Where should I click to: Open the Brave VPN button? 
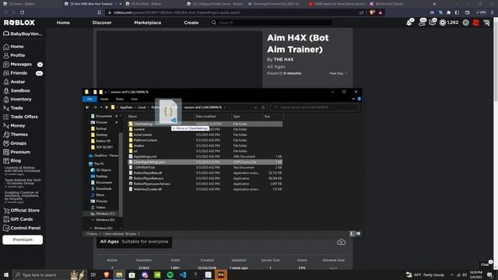pyautogui.click(x=481, y=12)
